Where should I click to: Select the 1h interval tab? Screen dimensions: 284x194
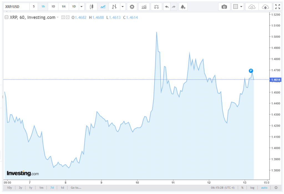click(43, 7)
